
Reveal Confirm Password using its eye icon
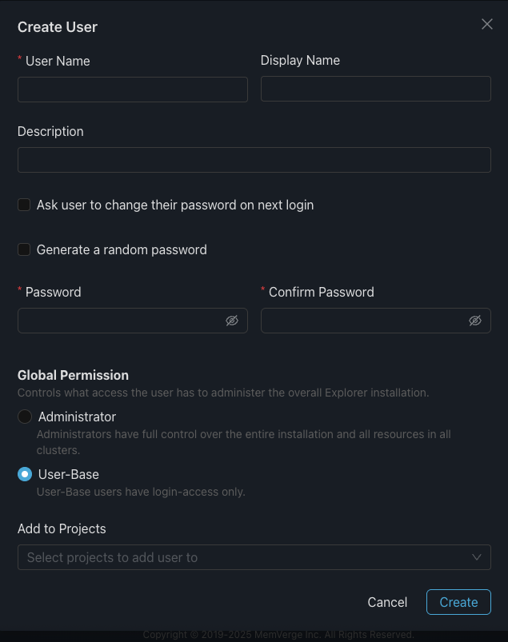pyautogui.click(x=475, y=321)
